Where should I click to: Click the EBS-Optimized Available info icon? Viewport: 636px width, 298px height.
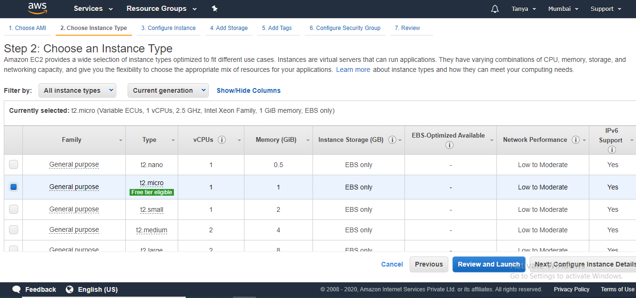click(449, 145)
